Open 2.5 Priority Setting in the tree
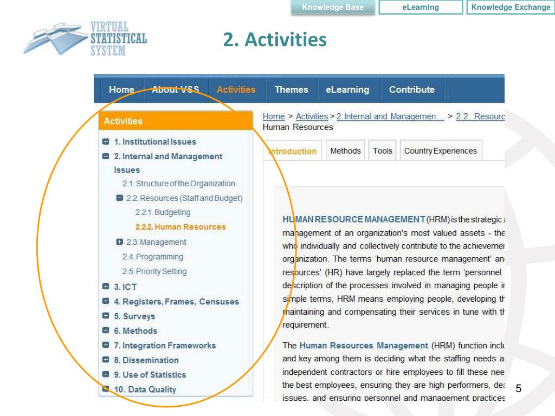The image size is (555, 416). pos(154,271)
